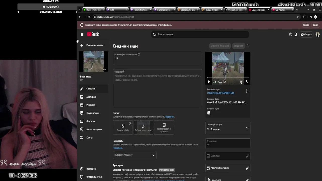Click the SD quality badge
322x181 pixels.
click(209, 113)
